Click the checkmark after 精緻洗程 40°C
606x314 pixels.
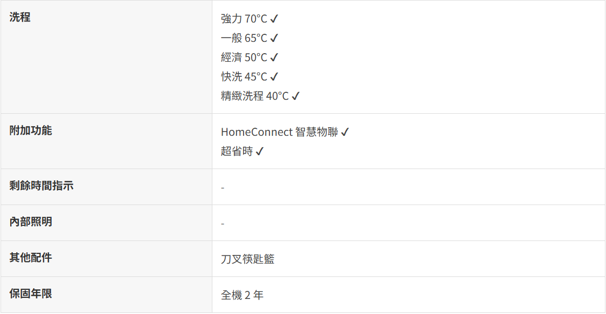pyautogui.click(x=296, y=96)
